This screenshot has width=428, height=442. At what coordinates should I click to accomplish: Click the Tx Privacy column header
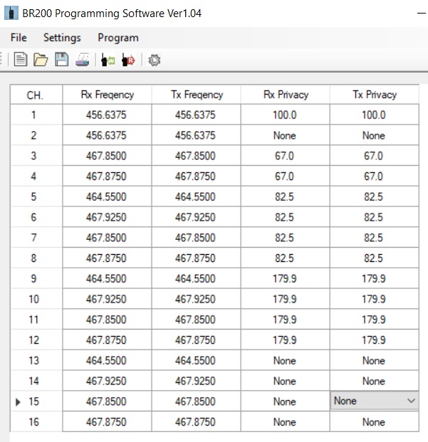pos(375,95)
